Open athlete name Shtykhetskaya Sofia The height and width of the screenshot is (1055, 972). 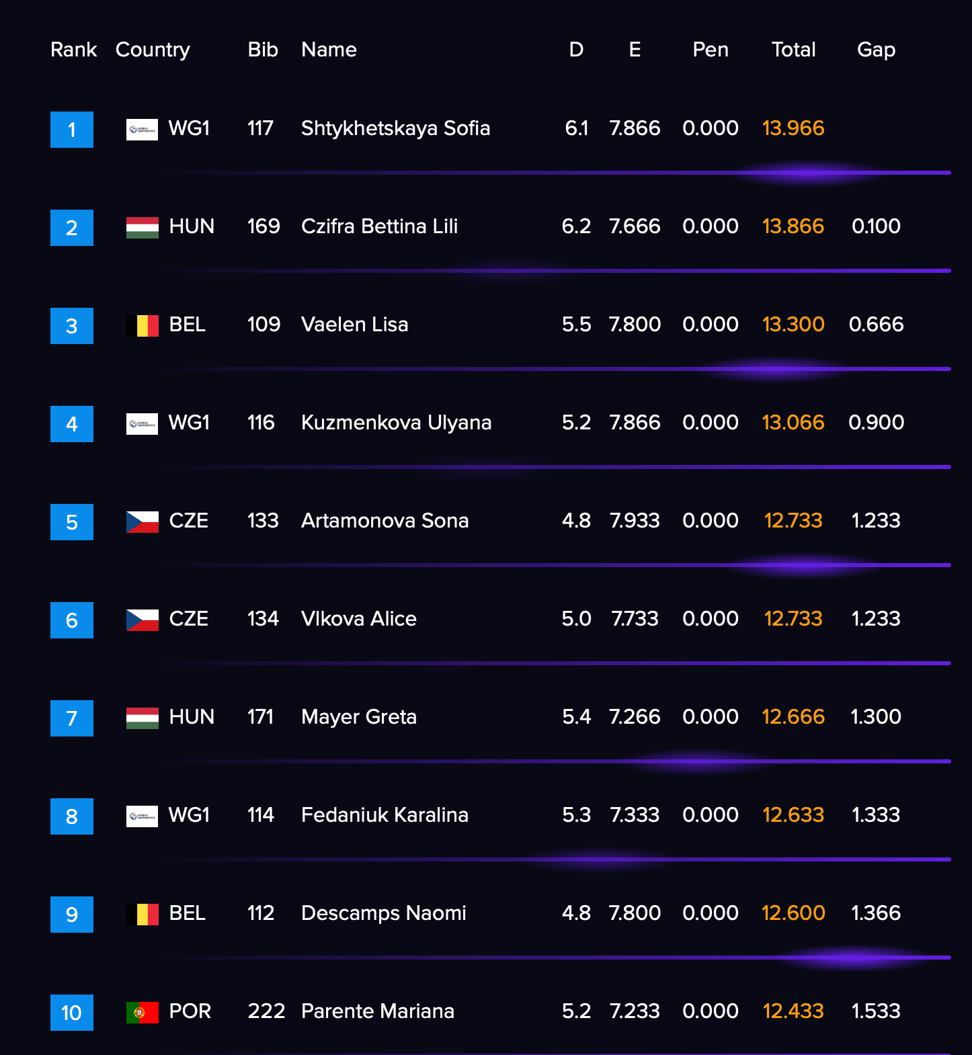tap(395, 128)
